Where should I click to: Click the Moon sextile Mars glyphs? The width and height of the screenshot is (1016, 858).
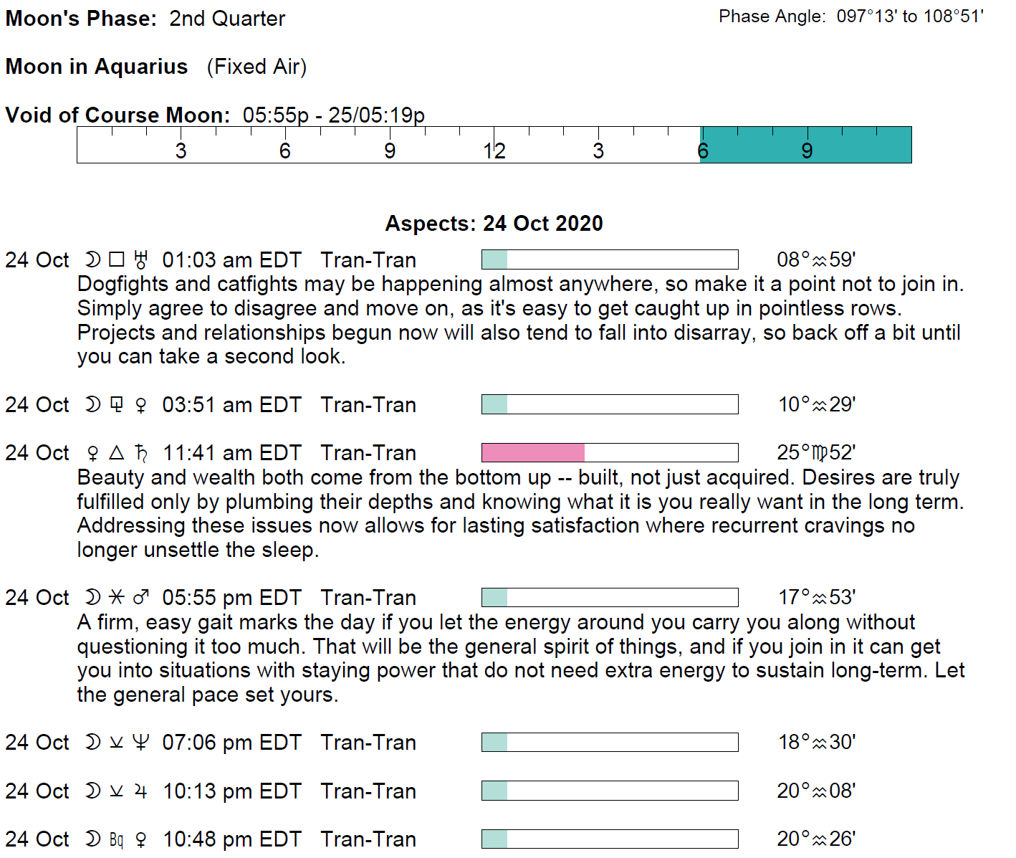point(116,598)
